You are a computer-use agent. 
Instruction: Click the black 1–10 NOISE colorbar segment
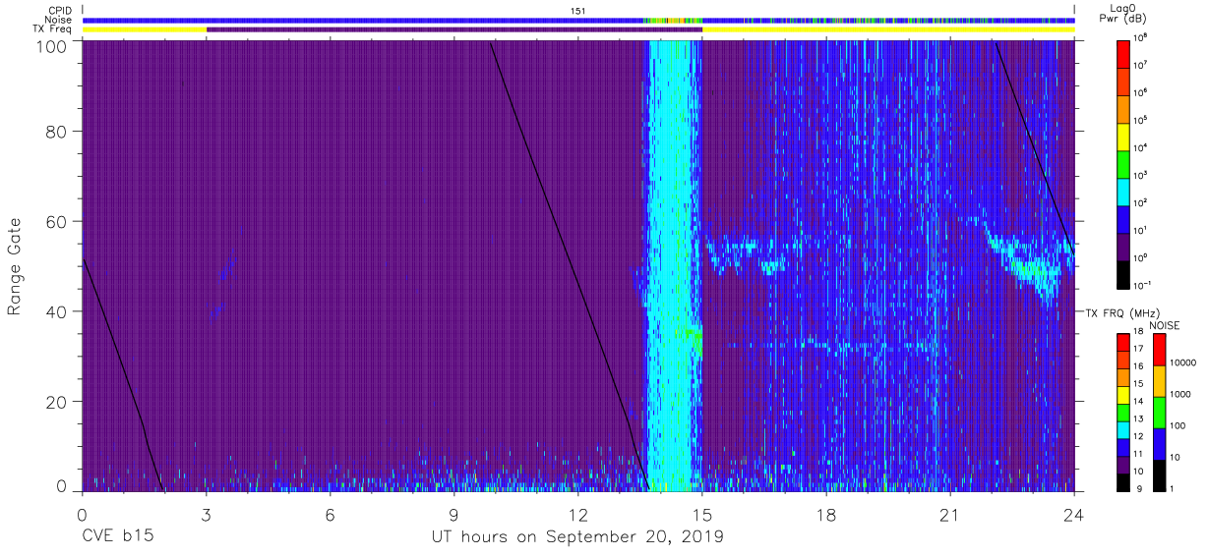point(1159,473)
